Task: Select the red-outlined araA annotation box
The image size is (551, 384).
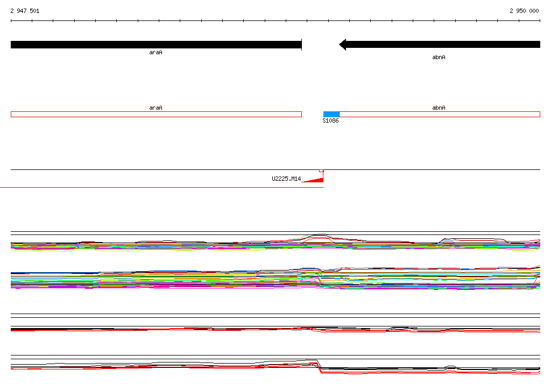Action: coord(157,114)
